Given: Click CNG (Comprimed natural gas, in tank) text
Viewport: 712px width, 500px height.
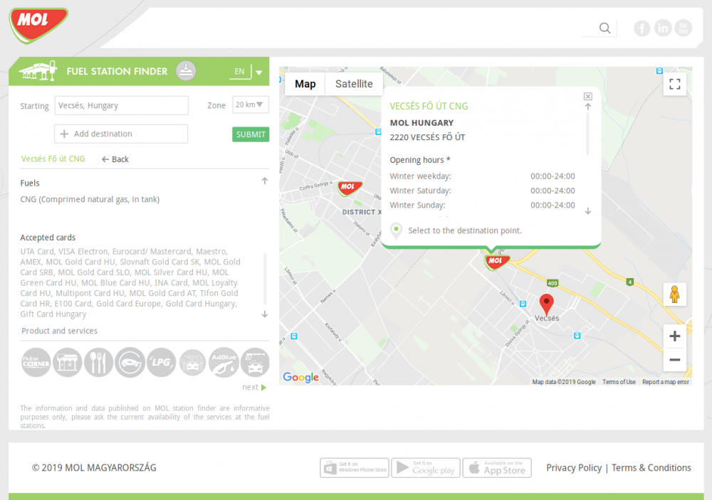Looking at the screenshot, I should 90,199.
